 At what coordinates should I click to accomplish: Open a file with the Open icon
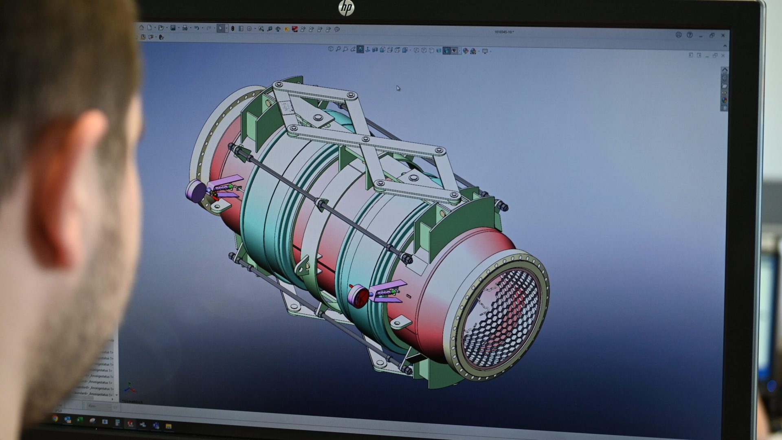pos(161,28)
